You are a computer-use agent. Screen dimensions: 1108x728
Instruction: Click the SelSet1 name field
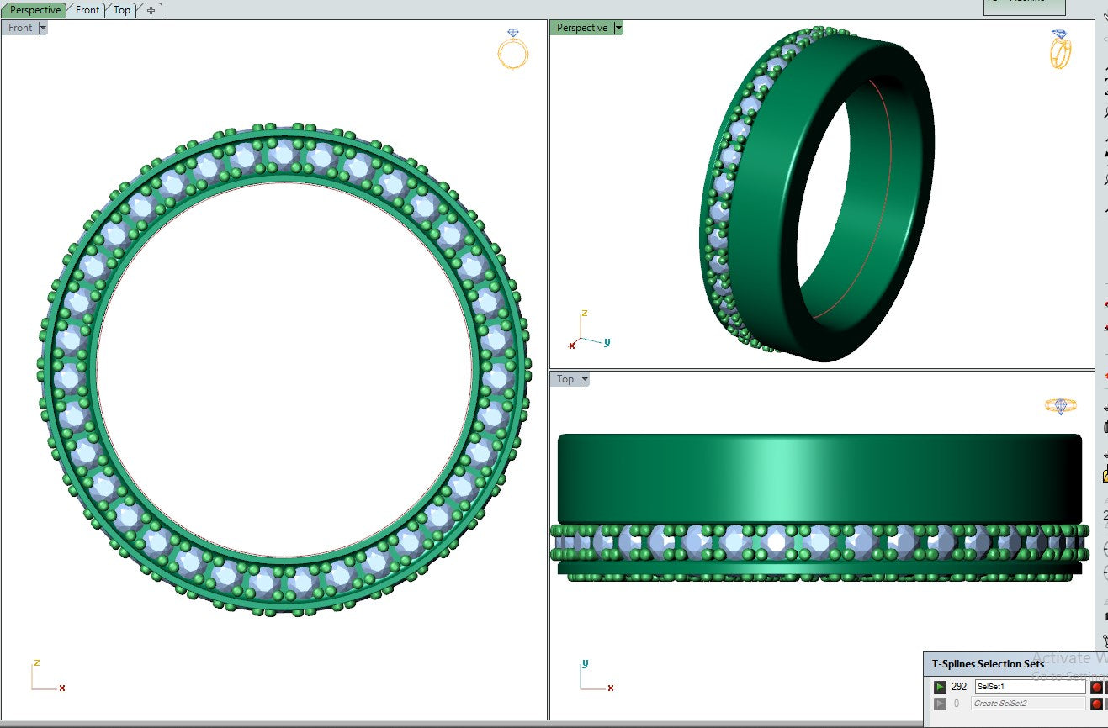[x=1029, y=687]
